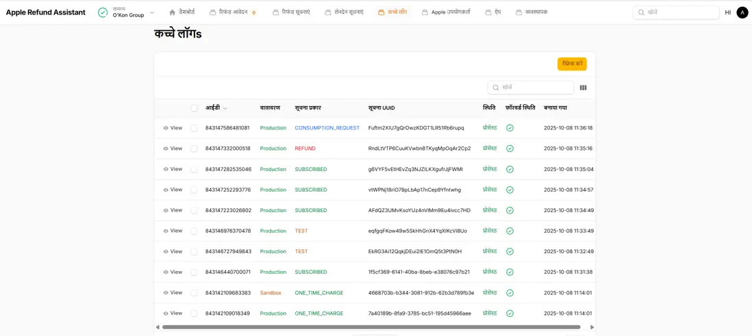752x336 pixels.
Task: Click the forward status checkmark for REFUND row
Action: click(510, 148)
